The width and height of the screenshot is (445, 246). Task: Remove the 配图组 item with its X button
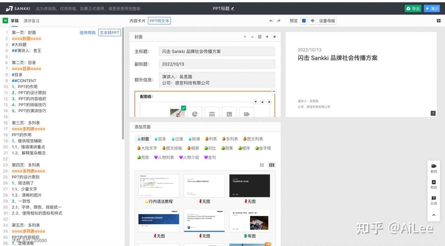269,102
